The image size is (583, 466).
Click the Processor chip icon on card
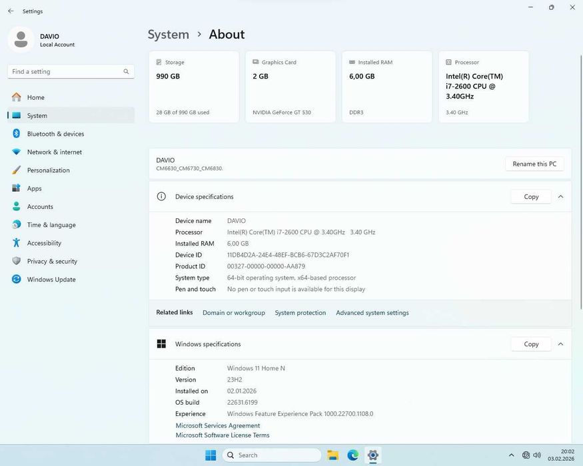click(x=449, y=62)
